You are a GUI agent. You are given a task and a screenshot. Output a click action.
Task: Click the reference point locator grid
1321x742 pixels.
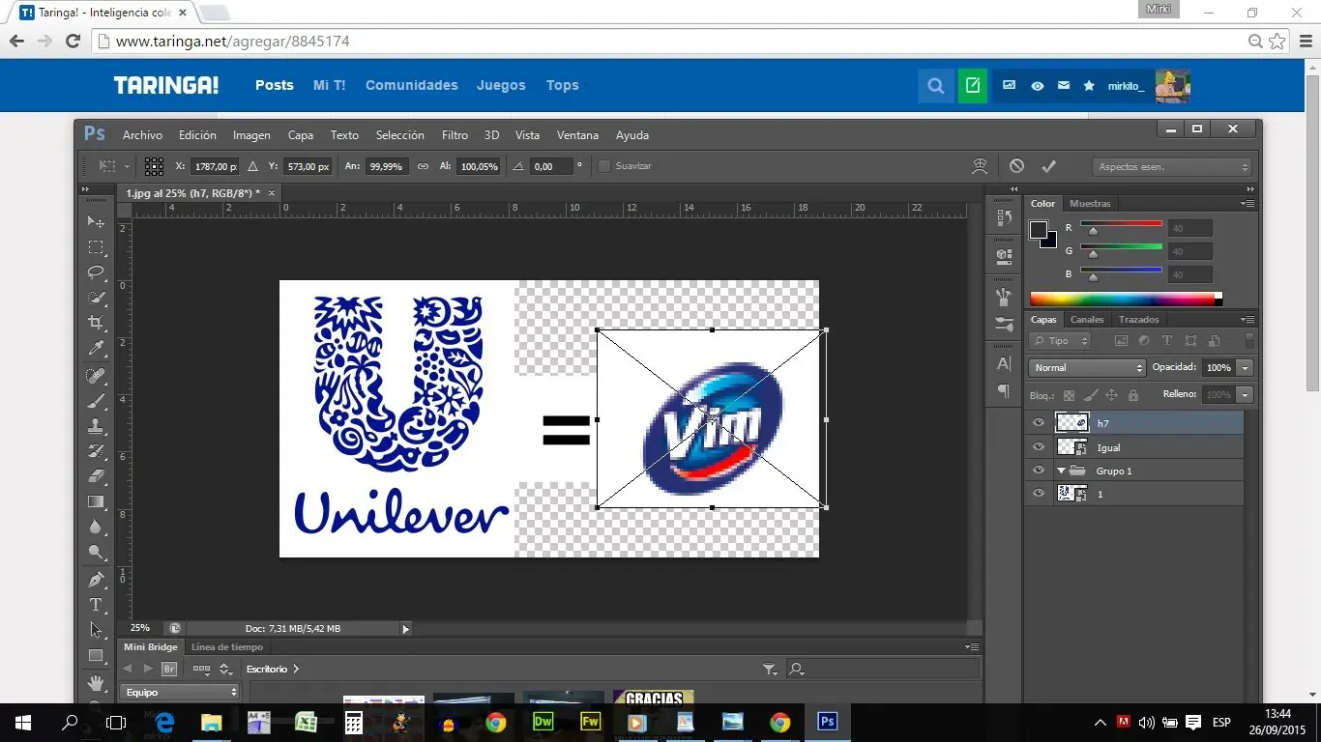pos(154,166)
